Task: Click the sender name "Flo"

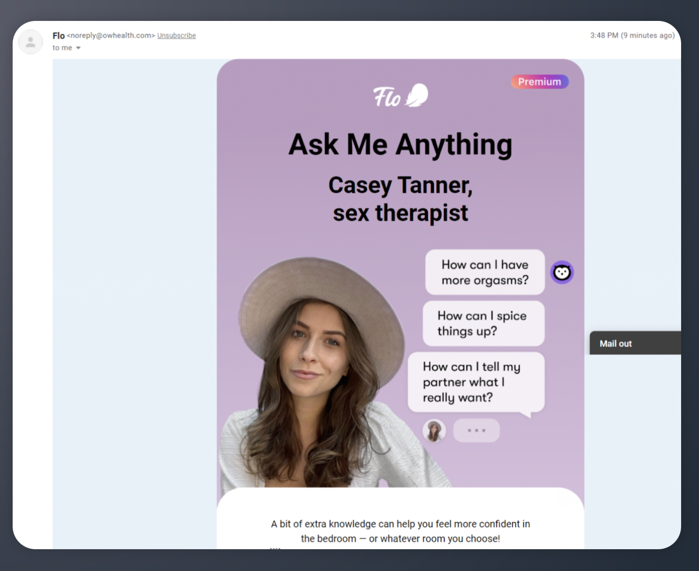Action: click(x=58, y=35)
